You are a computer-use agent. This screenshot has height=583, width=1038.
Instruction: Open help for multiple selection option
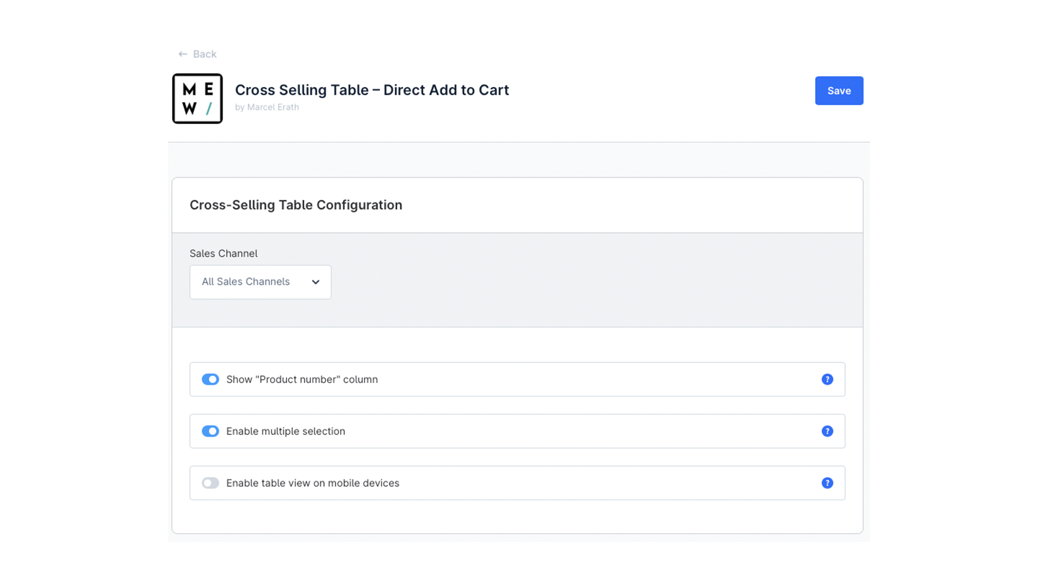point(827,431)
